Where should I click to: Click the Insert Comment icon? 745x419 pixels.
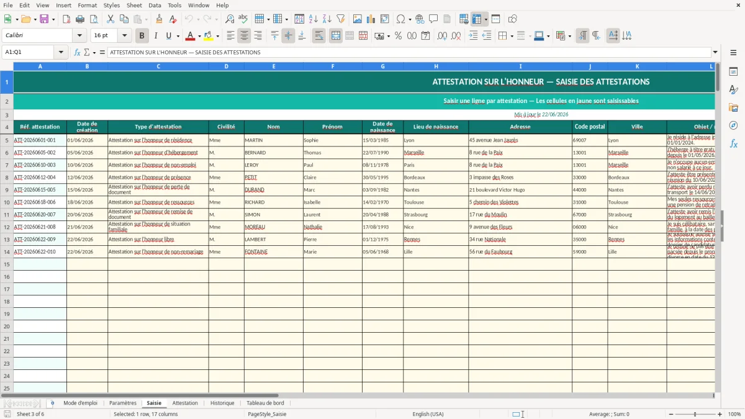coord(433,19)
